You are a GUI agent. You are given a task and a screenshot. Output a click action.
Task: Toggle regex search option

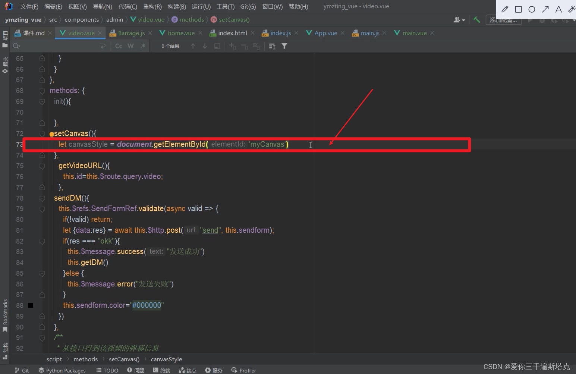click(143, 46)
